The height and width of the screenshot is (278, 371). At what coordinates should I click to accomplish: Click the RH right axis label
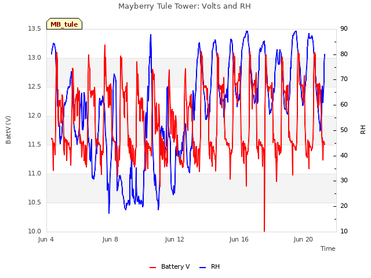point(363,130)
